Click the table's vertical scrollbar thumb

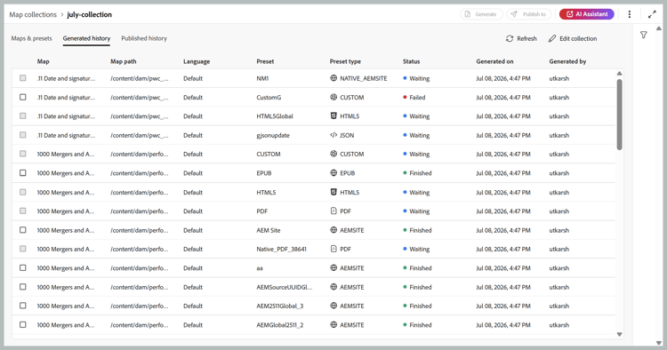point(619,115)
